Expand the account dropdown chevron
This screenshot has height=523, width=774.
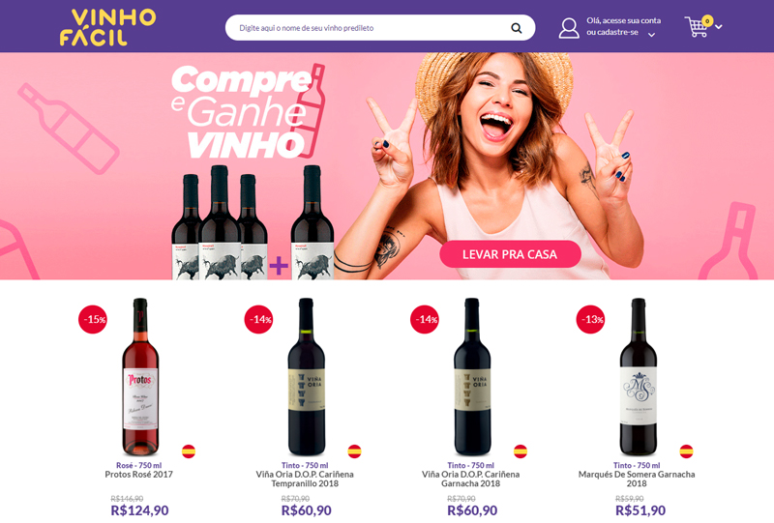point(651,35)
